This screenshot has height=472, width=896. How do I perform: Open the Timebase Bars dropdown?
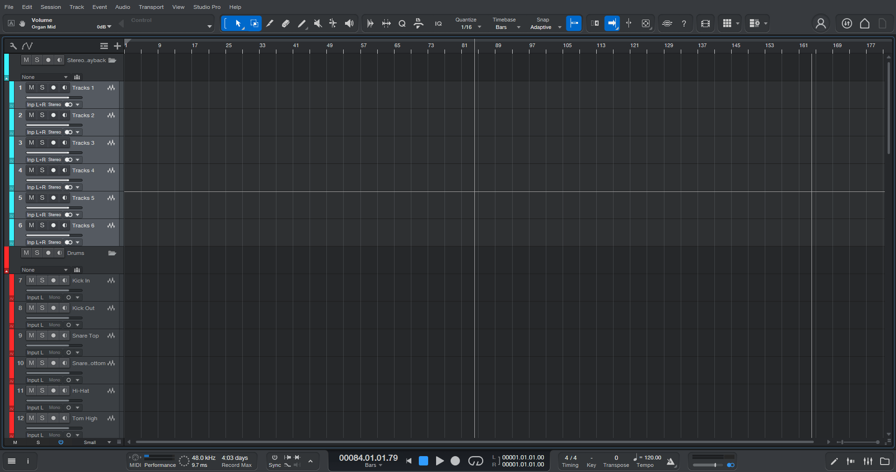coord(519,27)
